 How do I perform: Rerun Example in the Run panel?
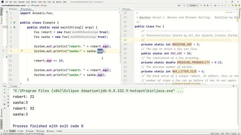5,90
